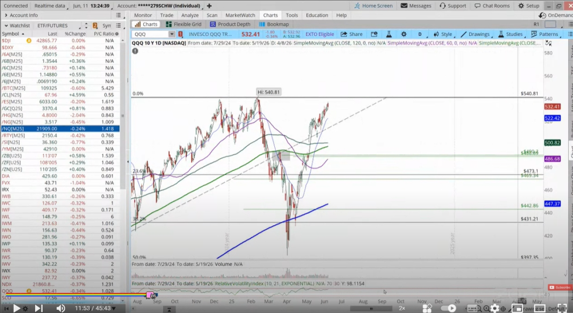Click the R1 grid layout box
573x313 pixels.
click(550, 24)
